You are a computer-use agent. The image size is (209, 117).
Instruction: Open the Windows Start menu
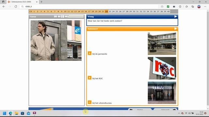pyautogui.click(x=4, y=113)
